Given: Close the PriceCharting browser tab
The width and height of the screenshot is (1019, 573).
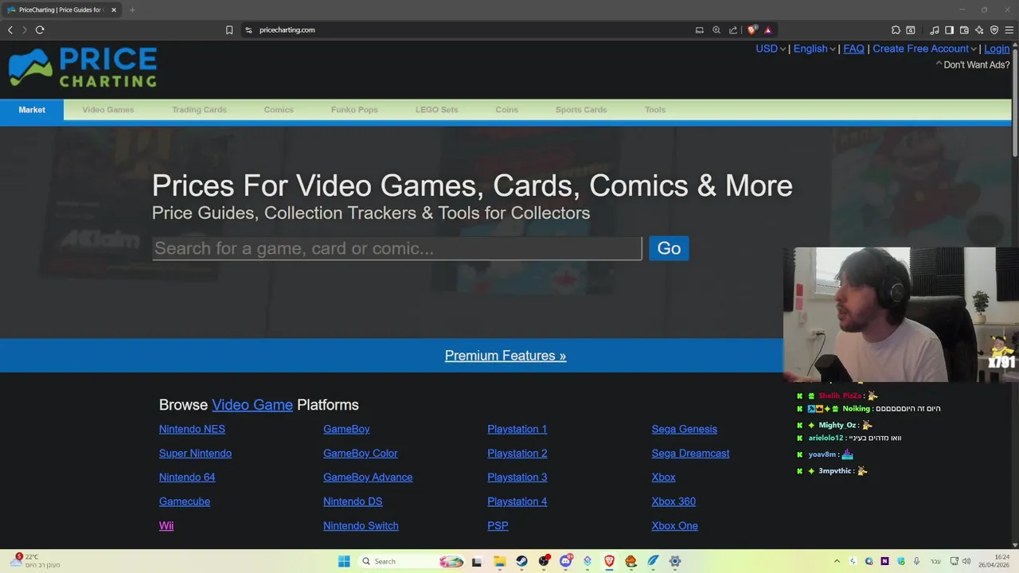Looking at the screenshot, I should (114, 10).
